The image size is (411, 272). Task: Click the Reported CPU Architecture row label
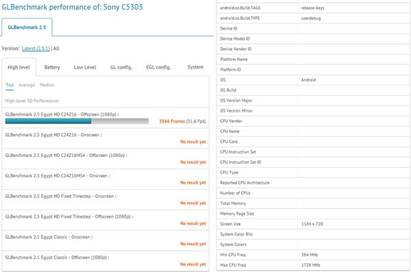point(245,182)
